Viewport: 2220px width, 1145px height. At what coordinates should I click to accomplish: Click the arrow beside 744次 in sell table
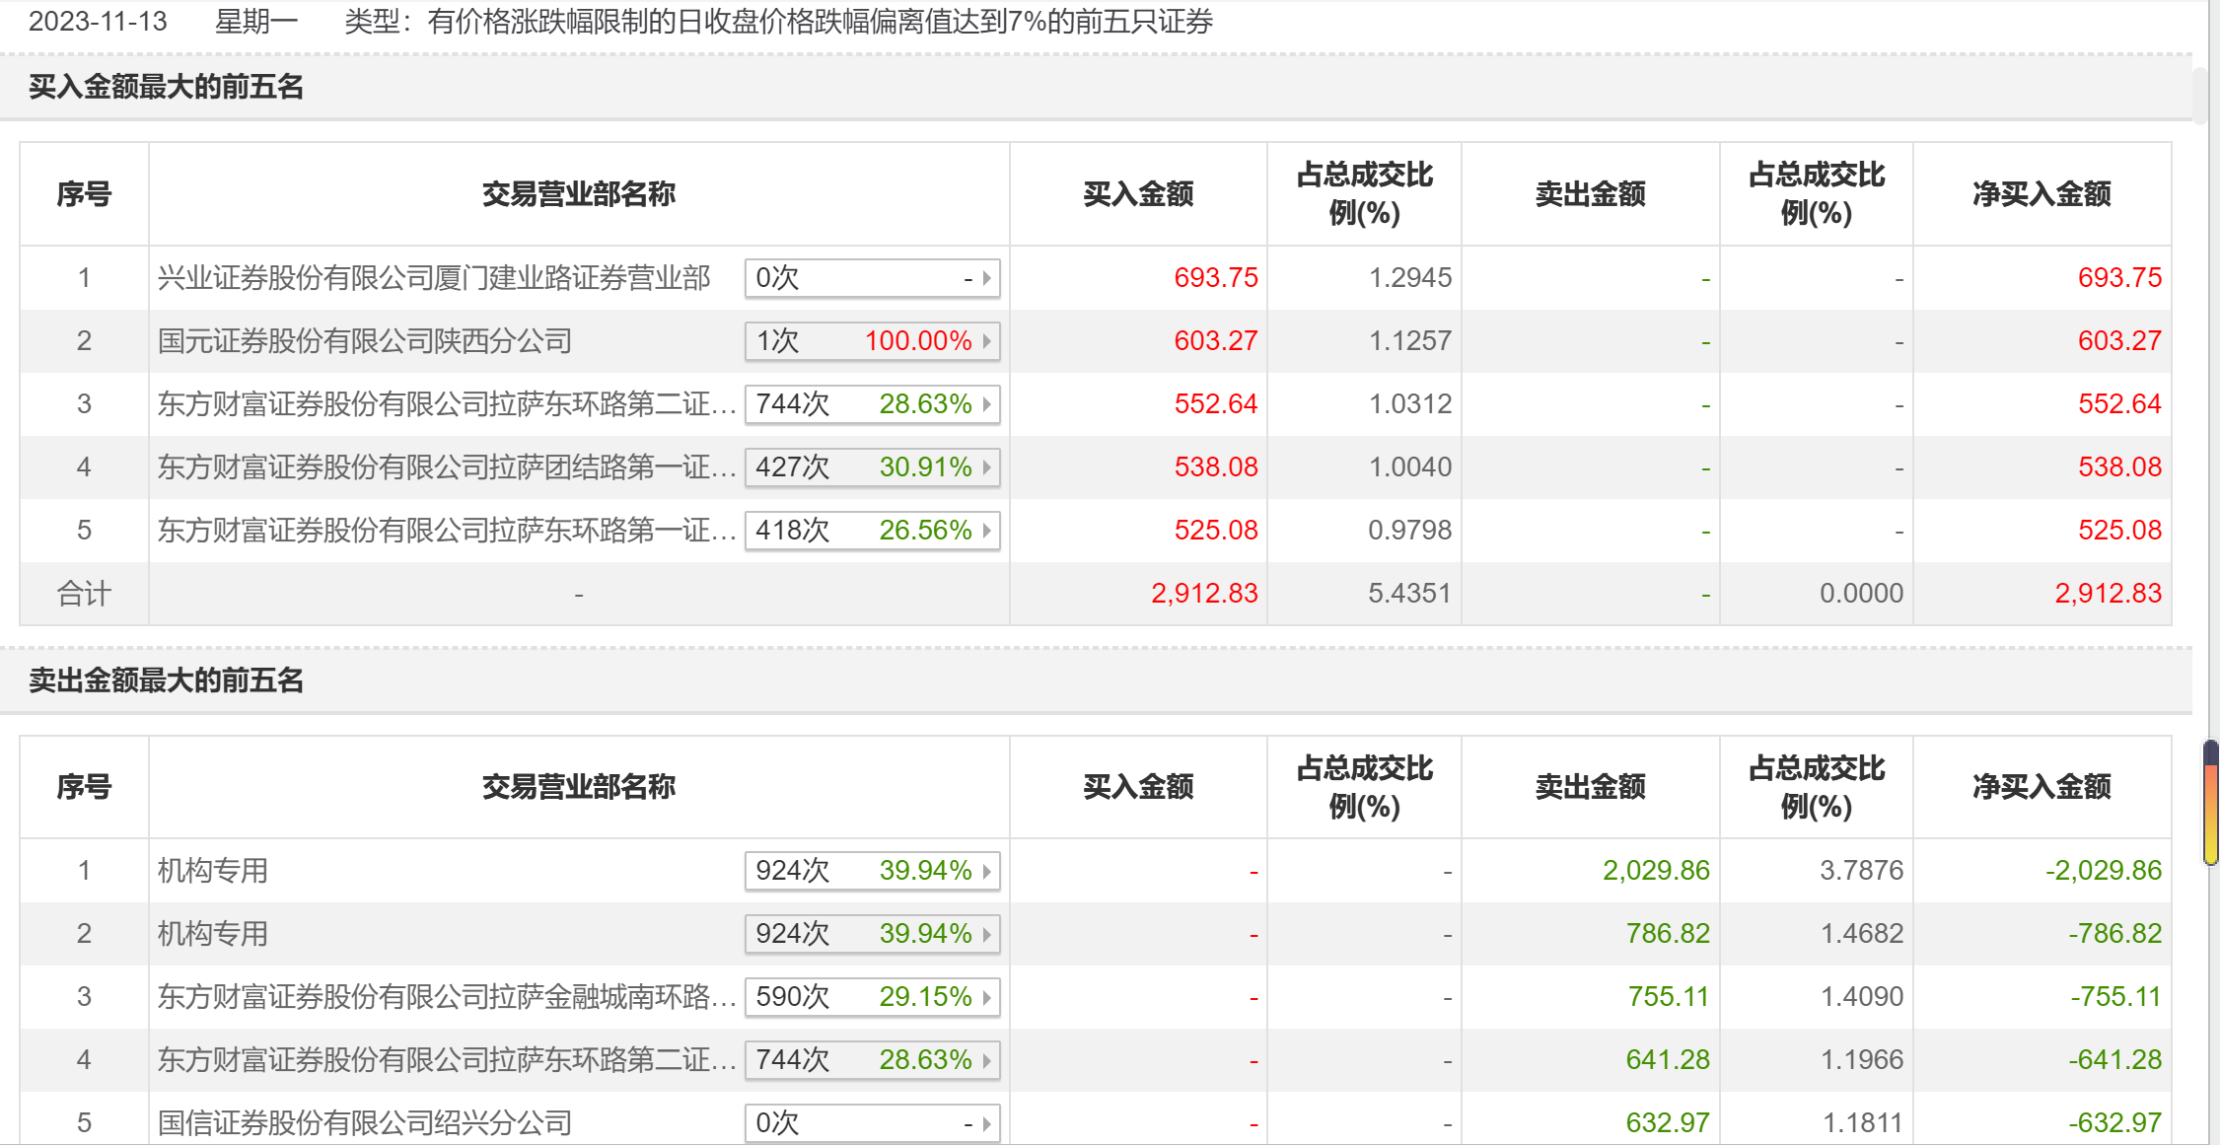985,1060
